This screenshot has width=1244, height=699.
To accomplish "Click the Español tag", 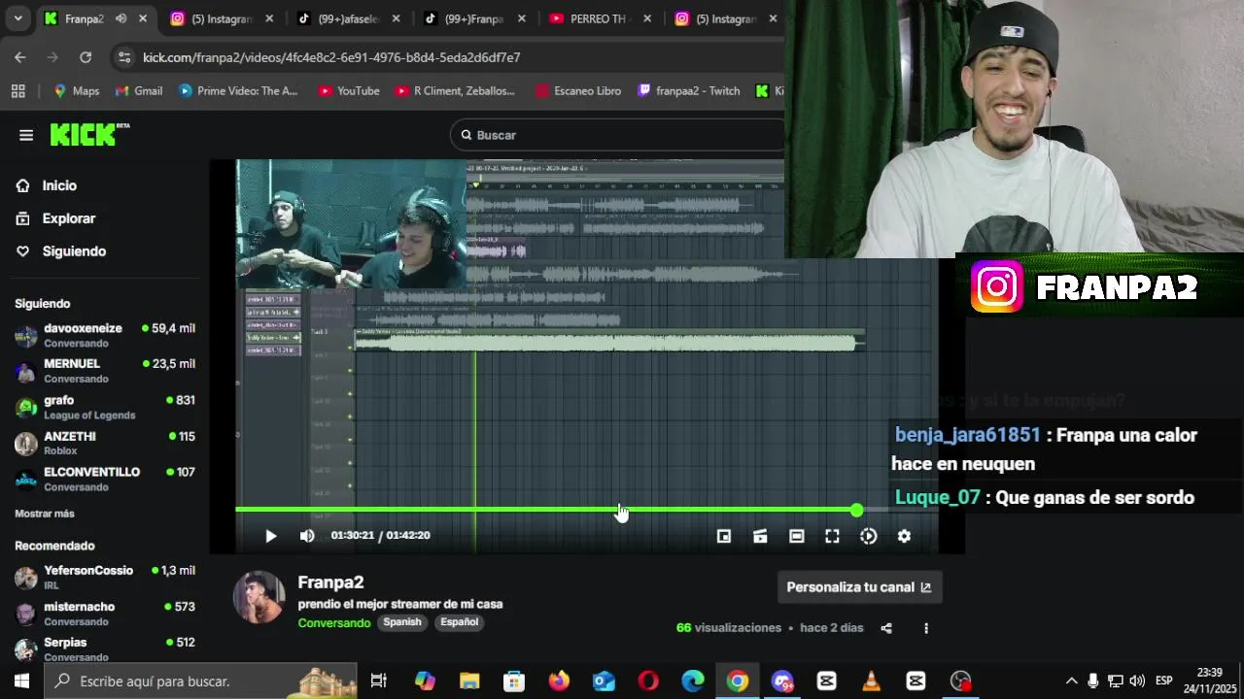I will [x=460, y=622].
